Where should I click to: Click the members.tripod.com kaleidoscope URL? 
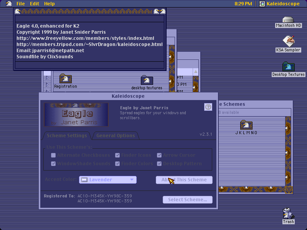click(x=89, y=44)
